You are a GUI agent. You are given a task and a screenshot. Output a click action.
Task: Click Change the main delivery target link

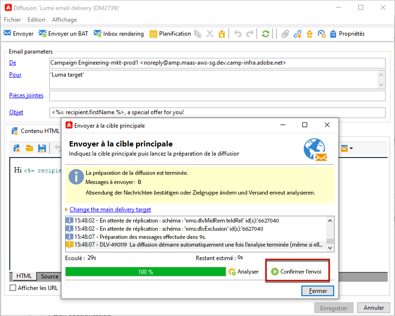[x=110, y=210]
